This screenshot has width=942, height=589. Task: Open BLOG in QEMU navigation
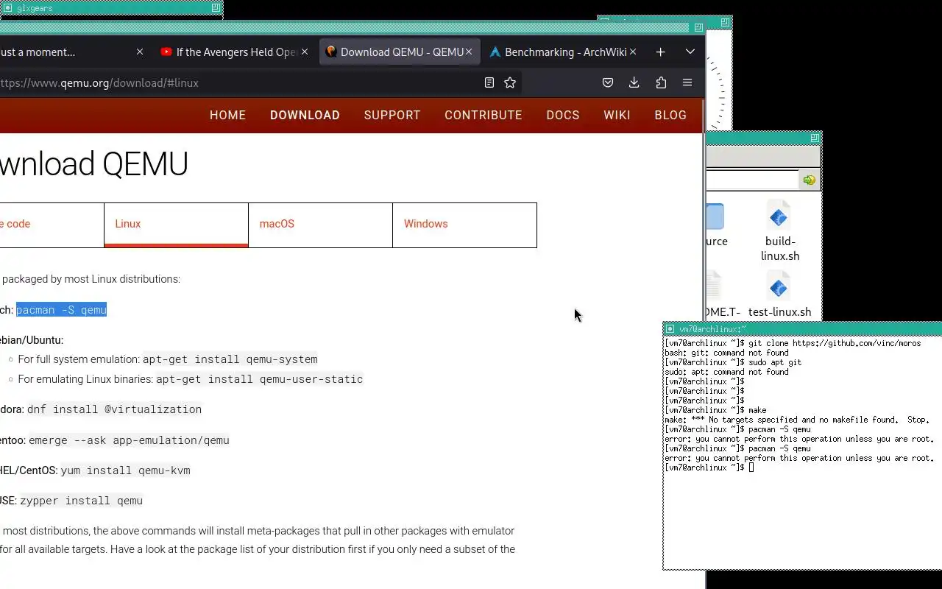(670, 115)
